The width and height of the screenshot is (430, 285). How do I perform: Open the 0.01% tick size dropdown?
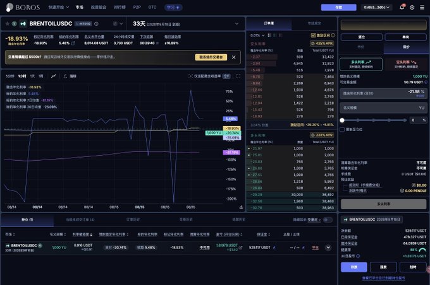pyautogui.click(x=257, y=35)
